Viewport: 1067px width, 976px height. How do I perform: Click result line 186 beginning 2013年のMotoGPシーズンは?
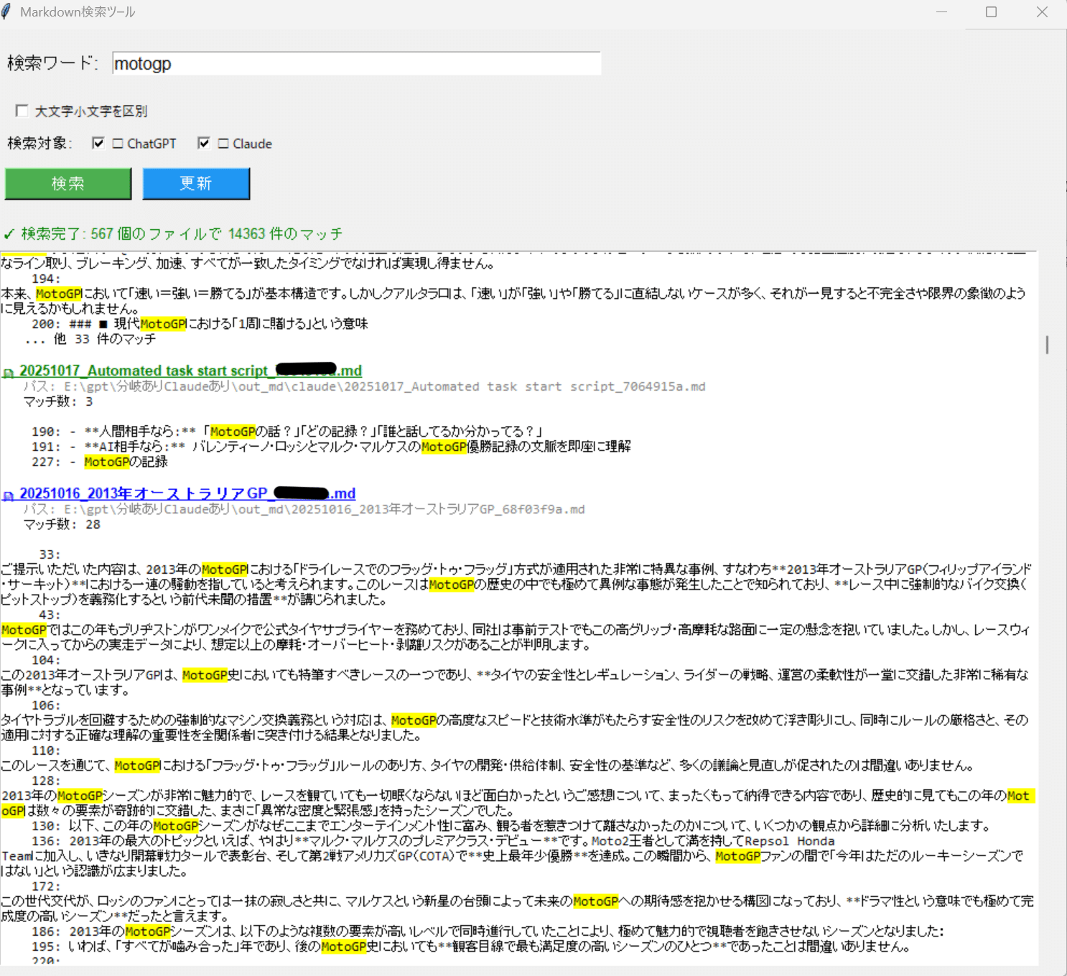(488, 931)
